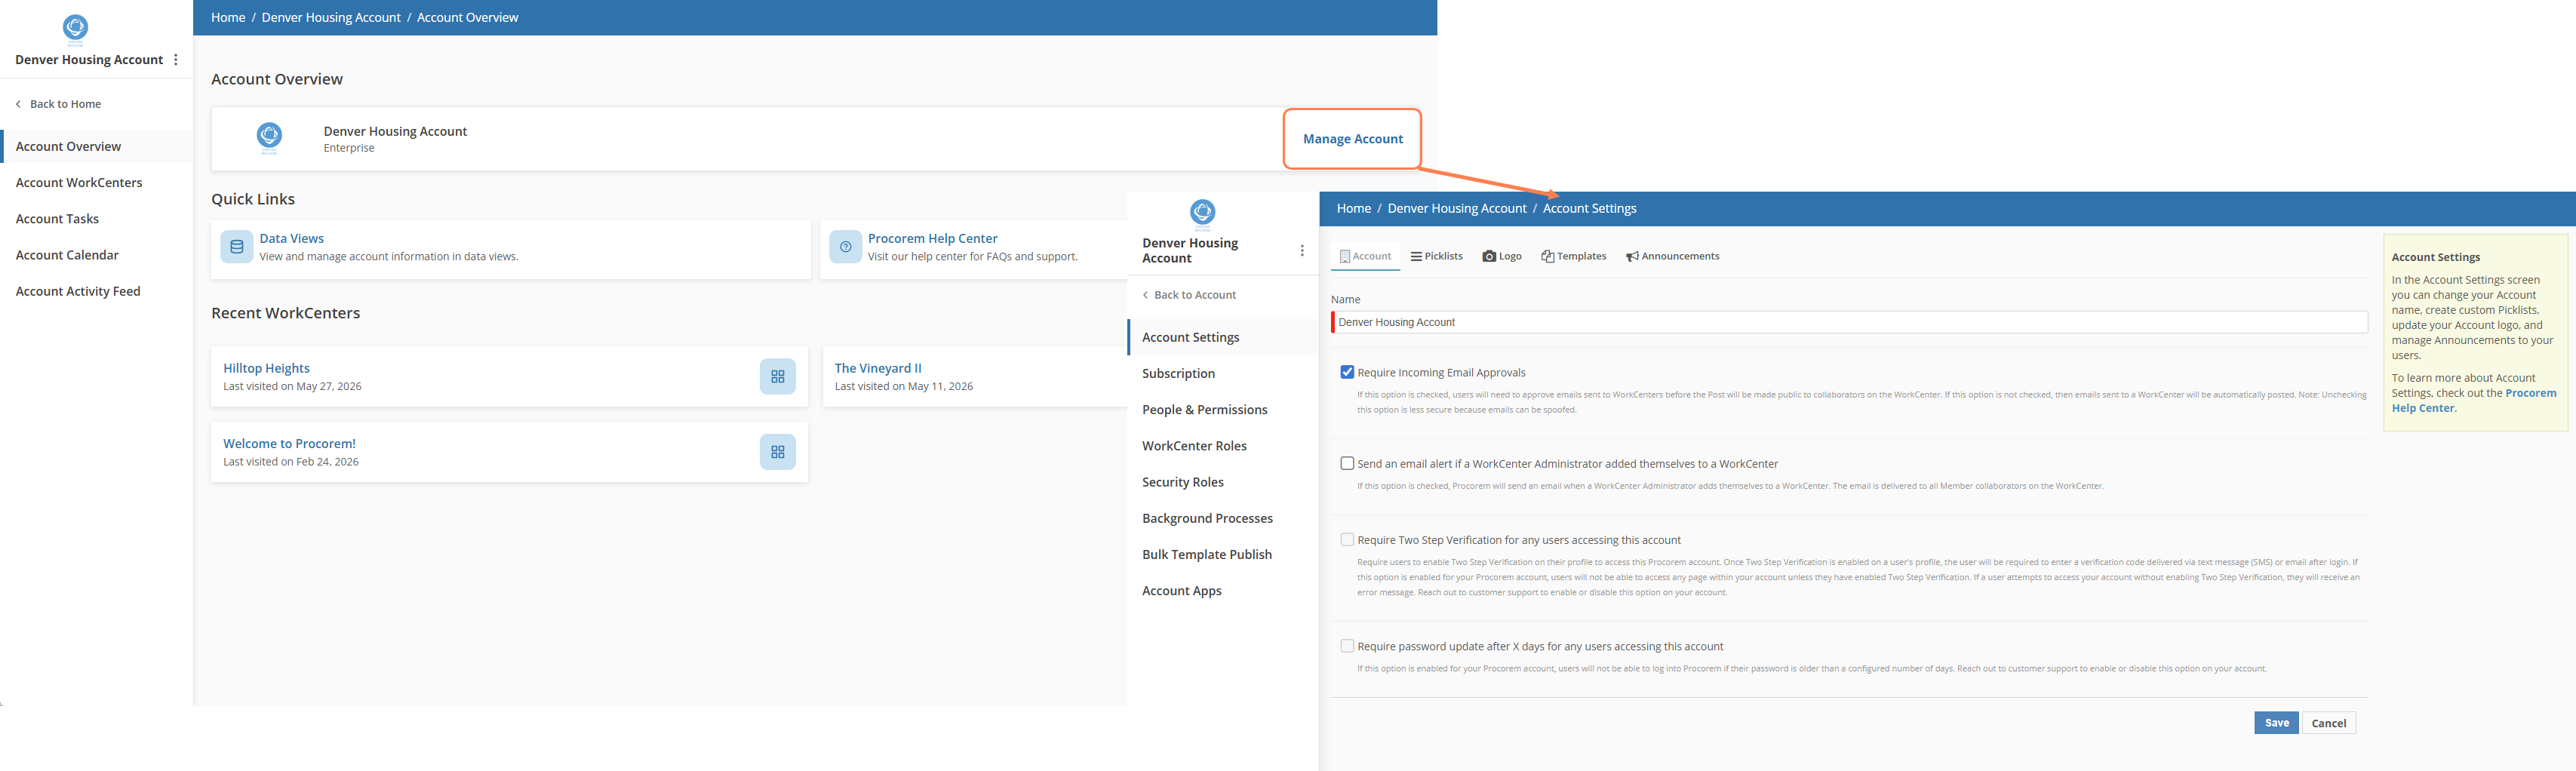Open the Announcements tab

click(x=1672, y=256)
